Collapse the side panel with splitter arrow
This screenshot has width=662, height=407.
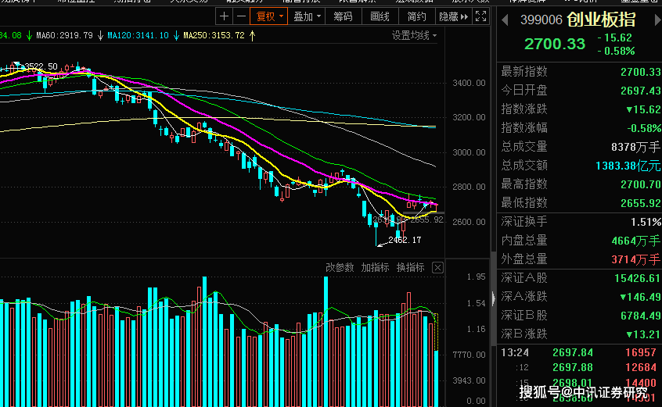(x=493, y=298)
